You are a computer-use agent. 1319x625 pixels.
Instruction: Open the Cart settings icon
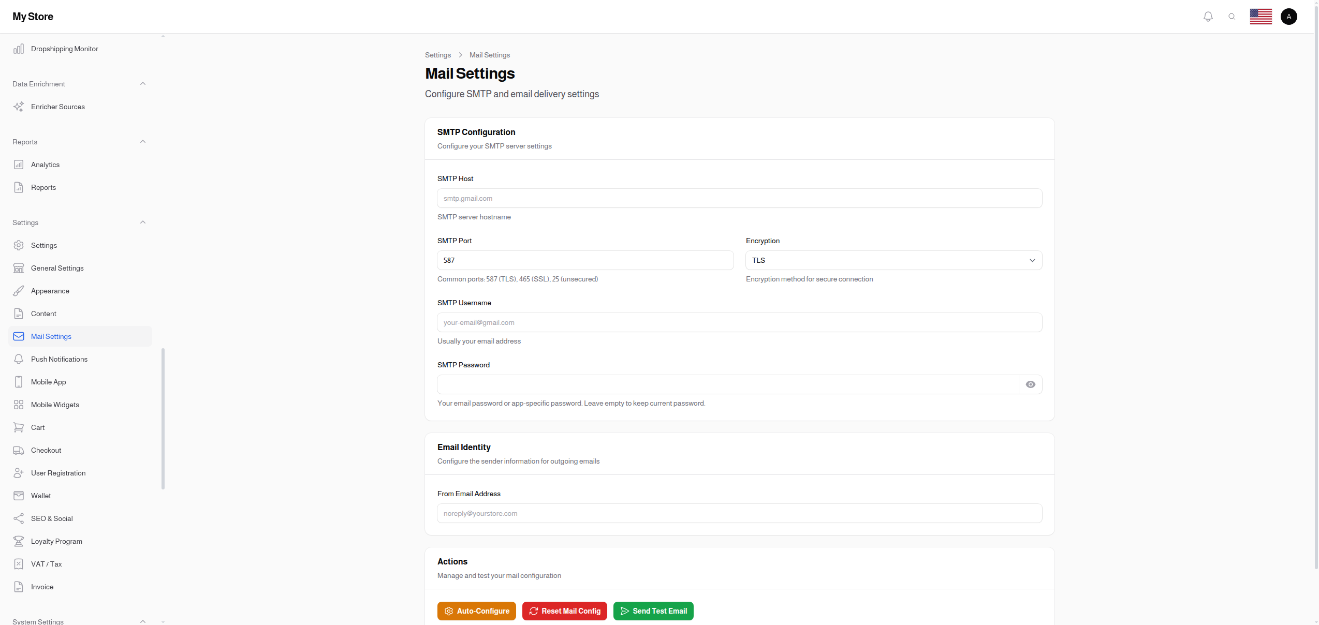[19, 427]
